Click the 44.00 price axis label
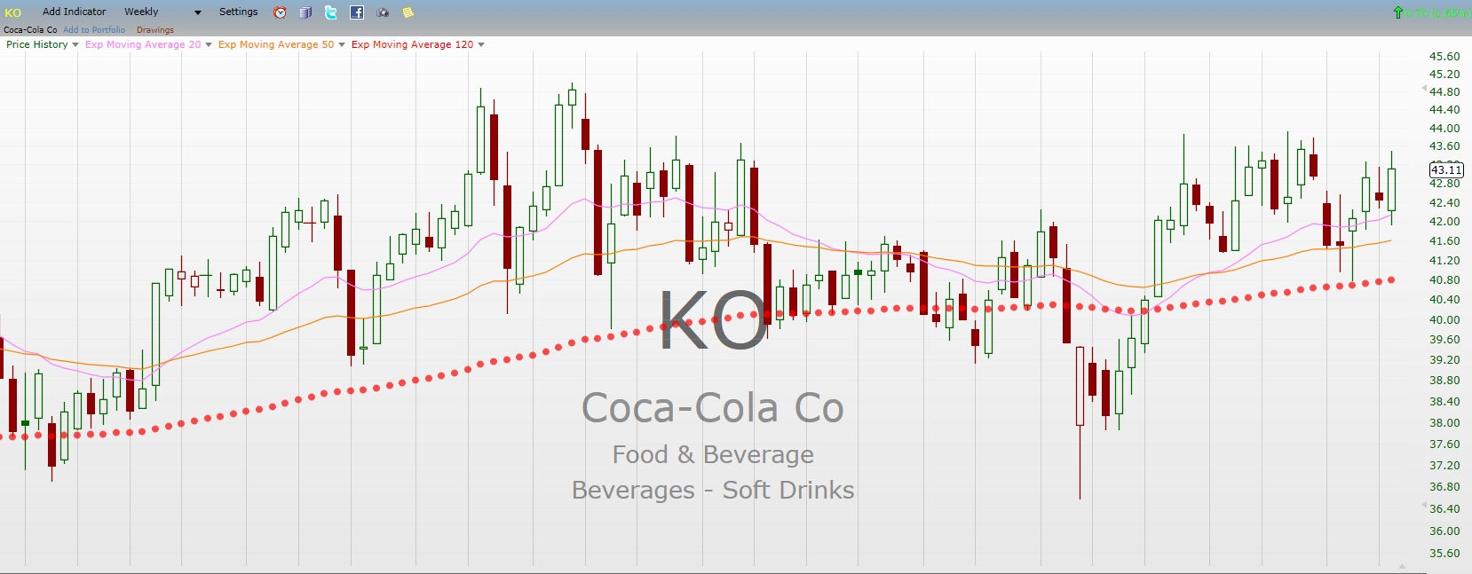 tap(1444, 128)
